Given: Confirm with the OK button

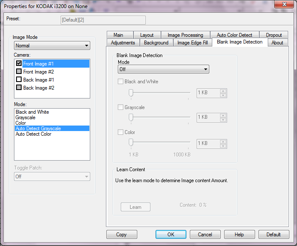Looking at the screenshot, I should pyautogui.click(x=171, y=234).
